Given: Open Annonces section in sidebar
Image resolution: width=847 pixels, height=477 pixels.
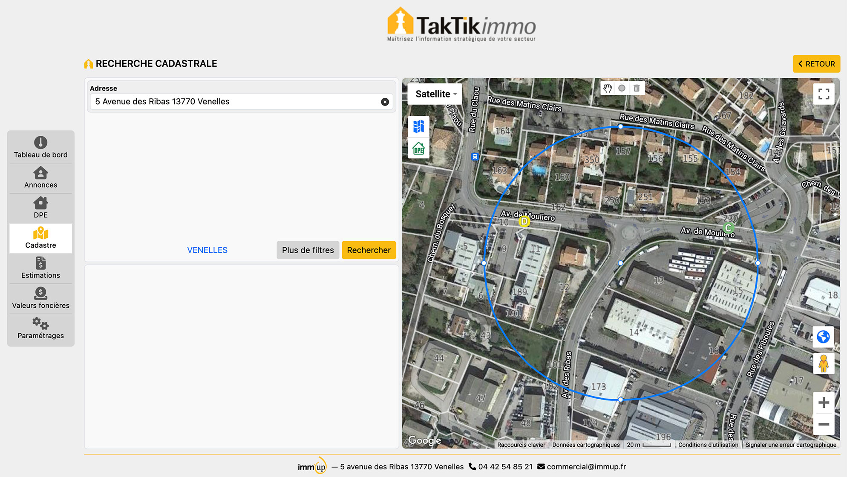Looking at the screenshot, I should click(41, 178).
